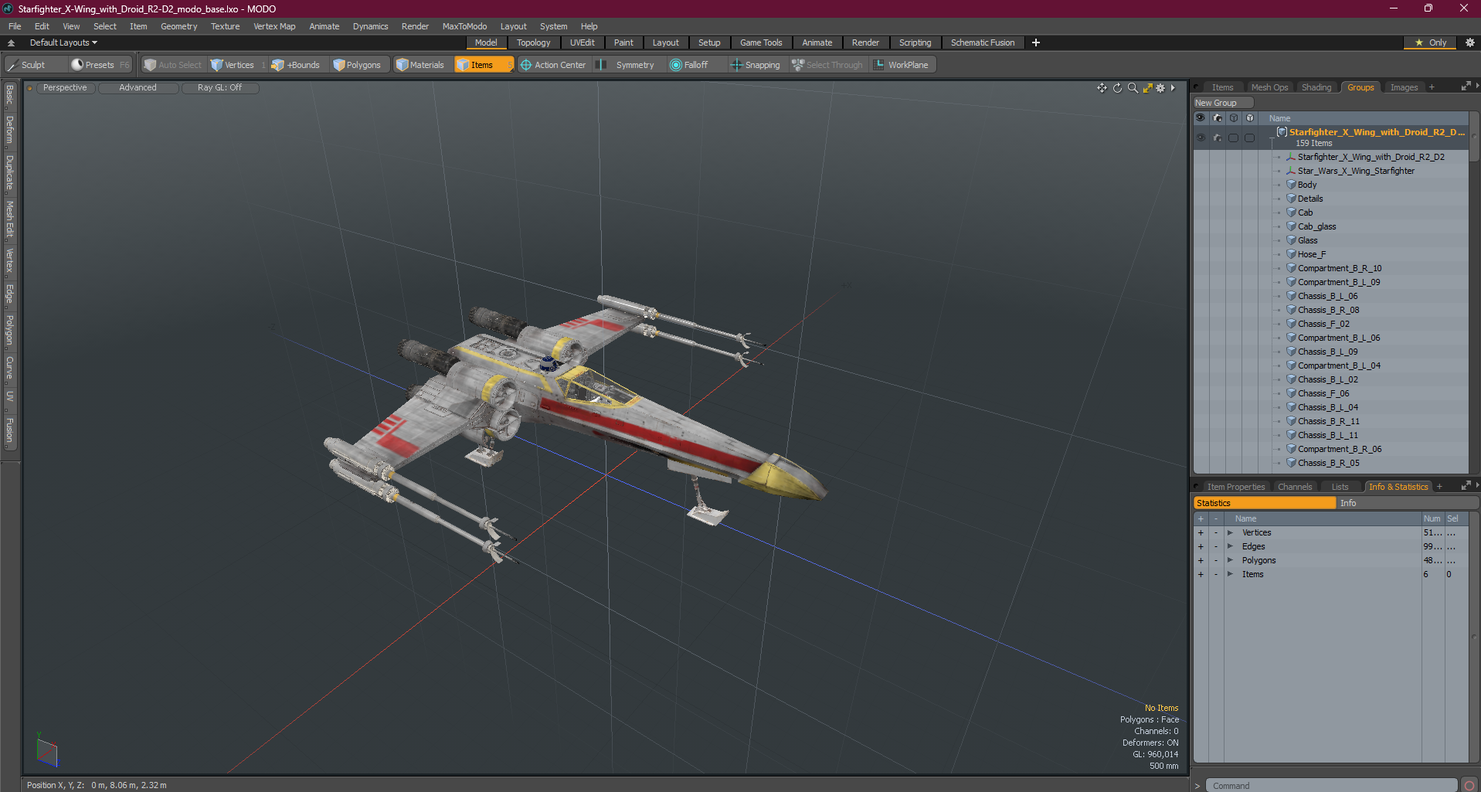Expand the Vertices statistics row
Screen dimensions: 1481x792
click(x=1230, y=532)
